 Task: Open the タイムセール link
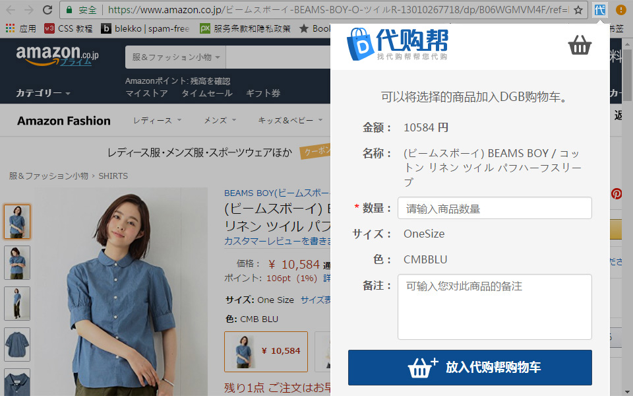click(207, 93)
